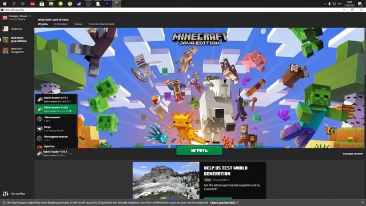366x206 pixels.
Task: Open the taskbar clock and date
Action: (349, 4)
